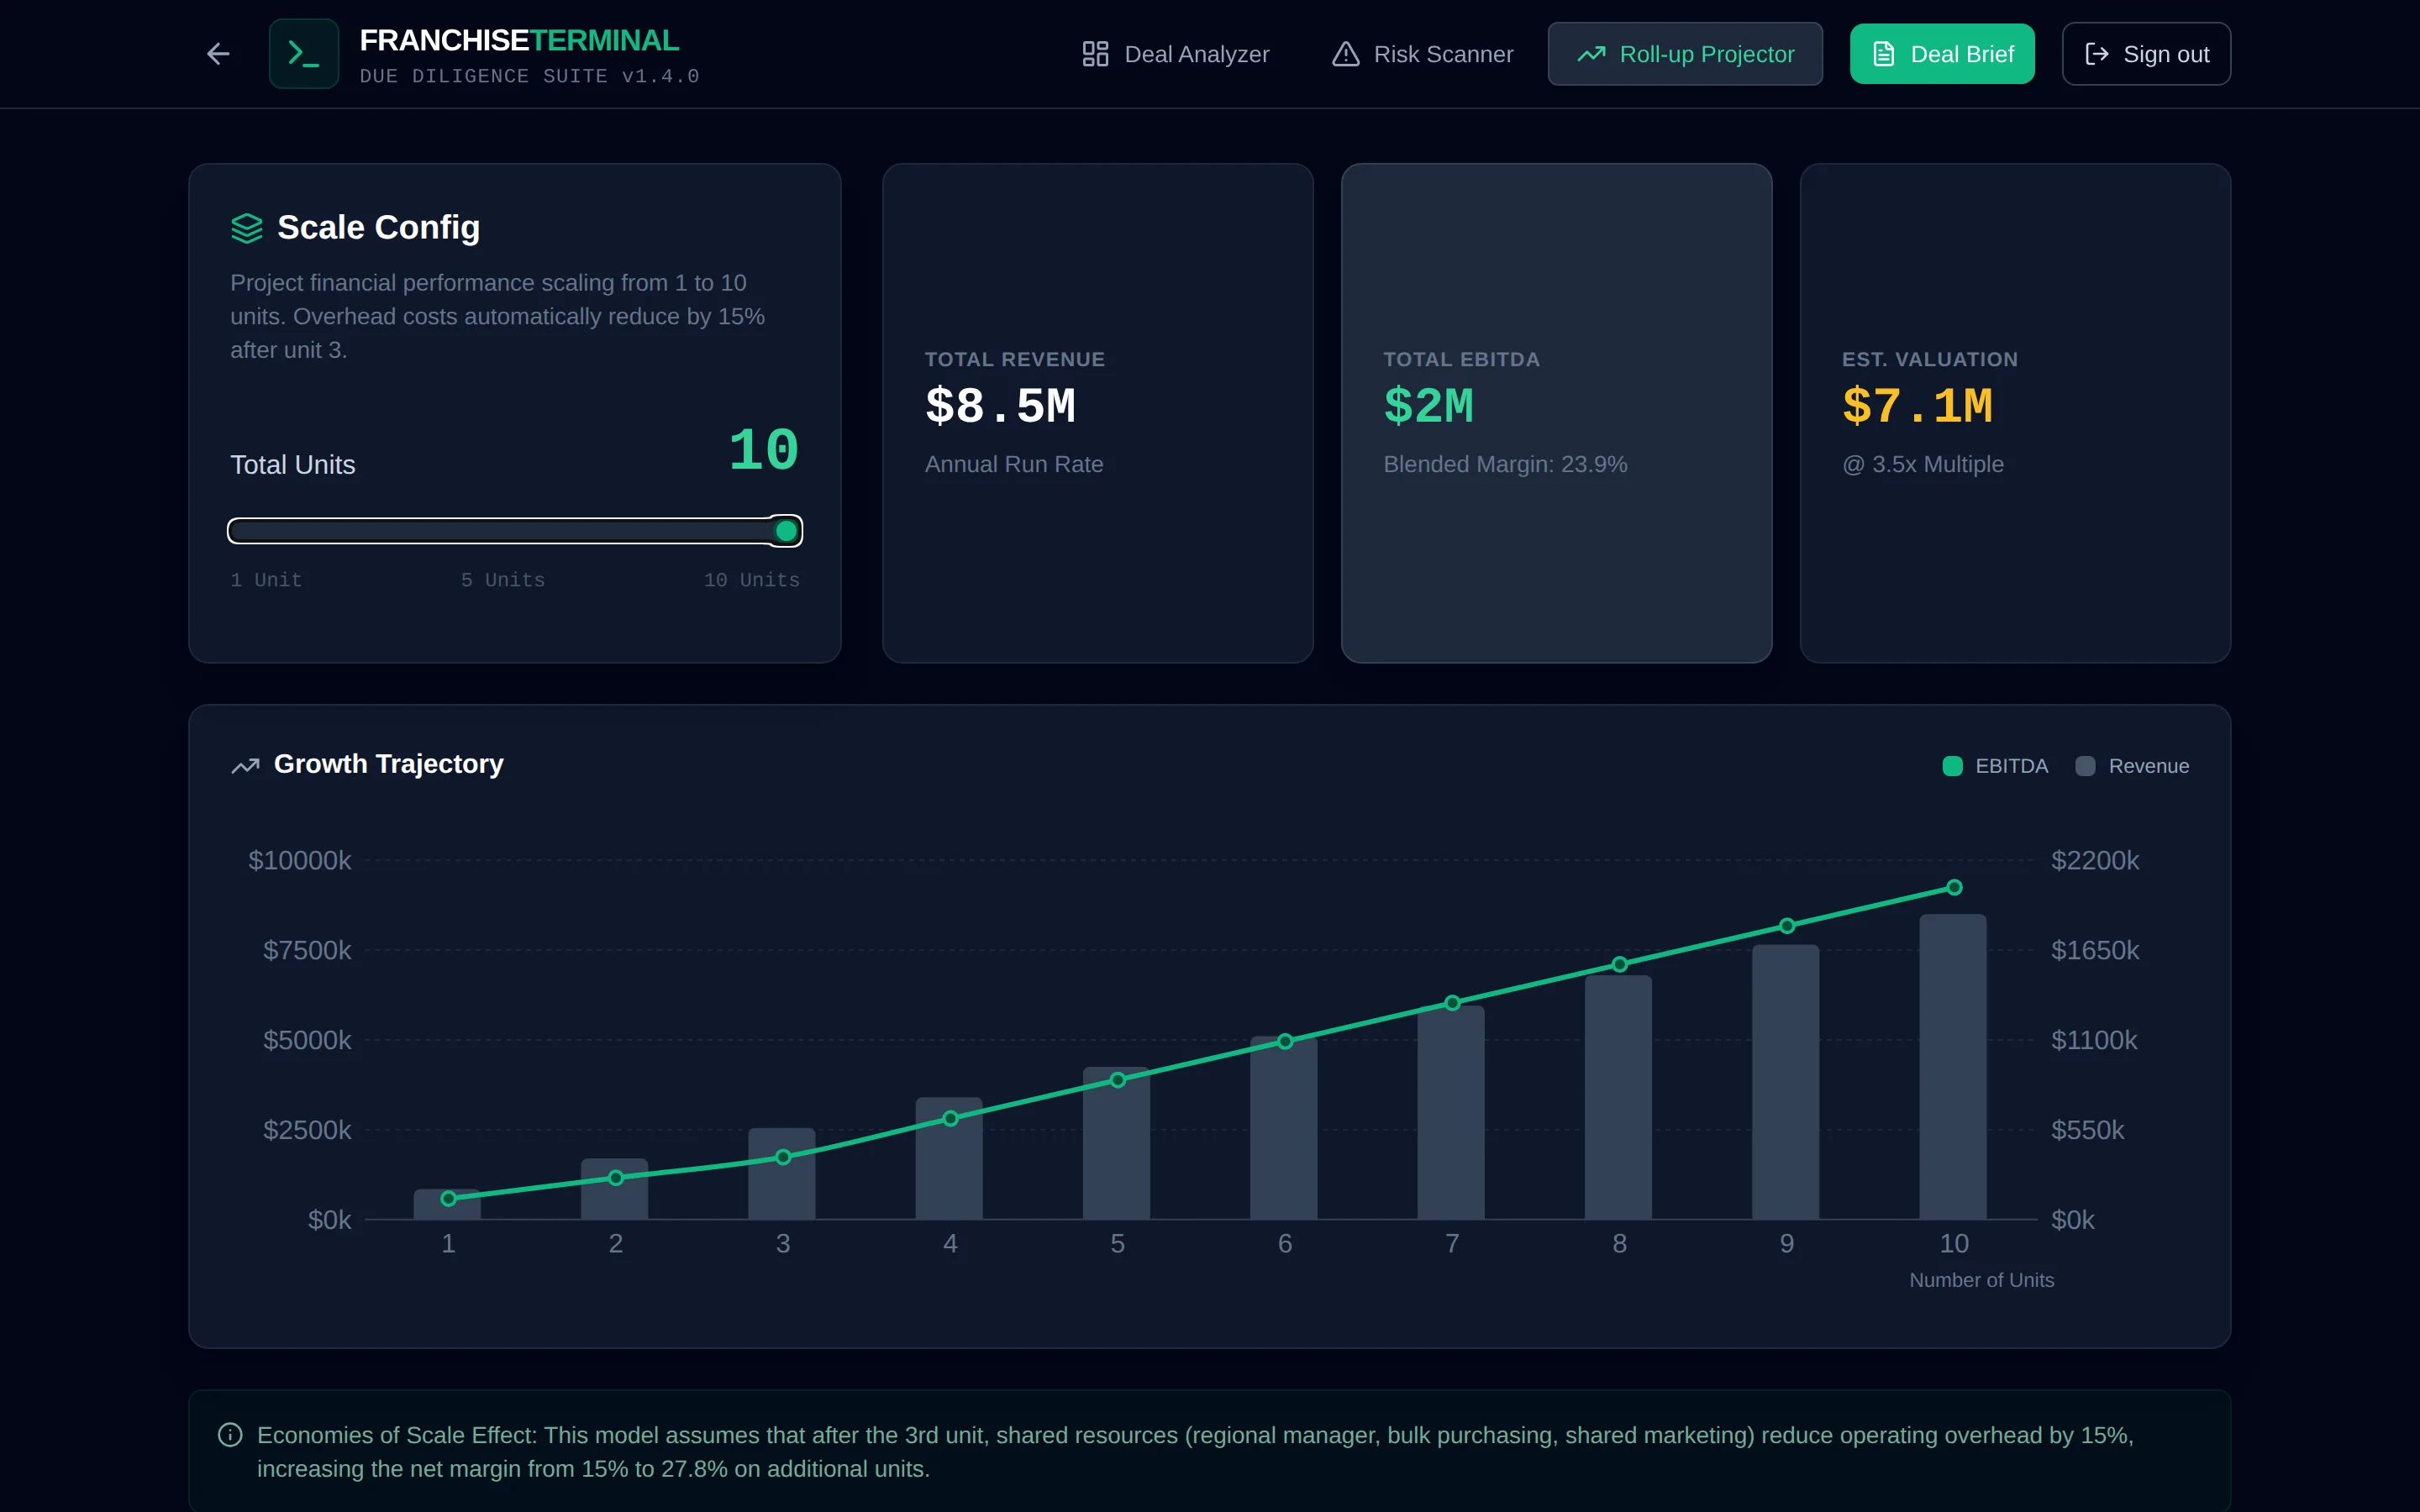
Task: Click the Deal Analyzer grid icon
Action: 1095,54
